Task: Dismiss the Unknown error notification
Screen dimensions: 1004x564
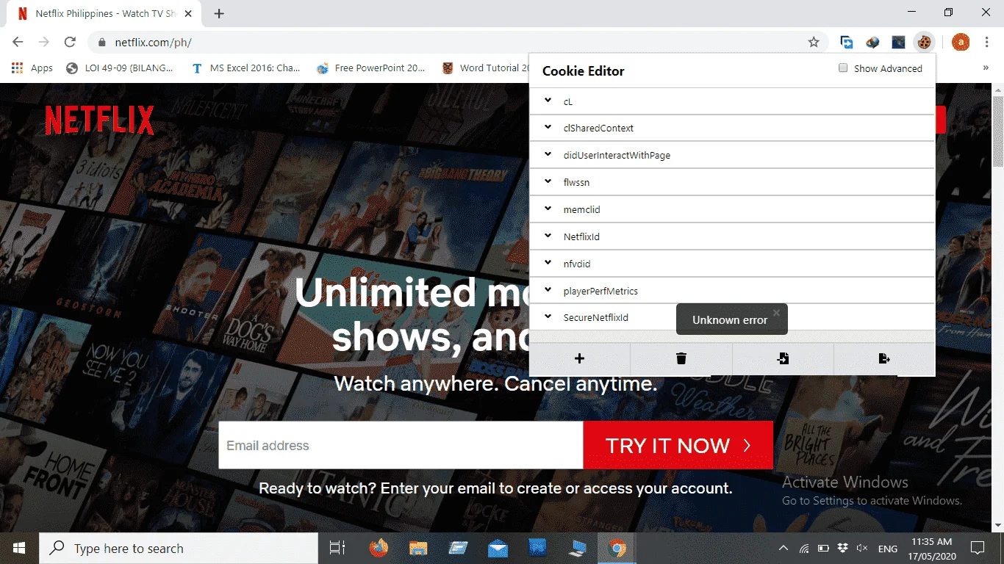Action: coord(776,312)
